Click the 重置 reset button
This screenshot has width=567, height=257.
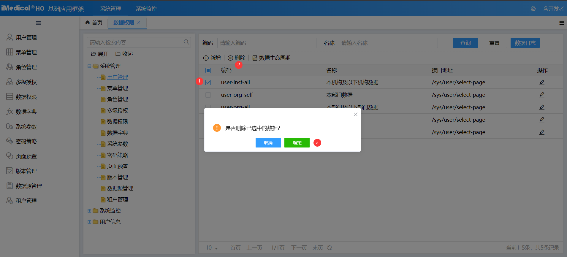pyautogui.click(x=494, y=43)
